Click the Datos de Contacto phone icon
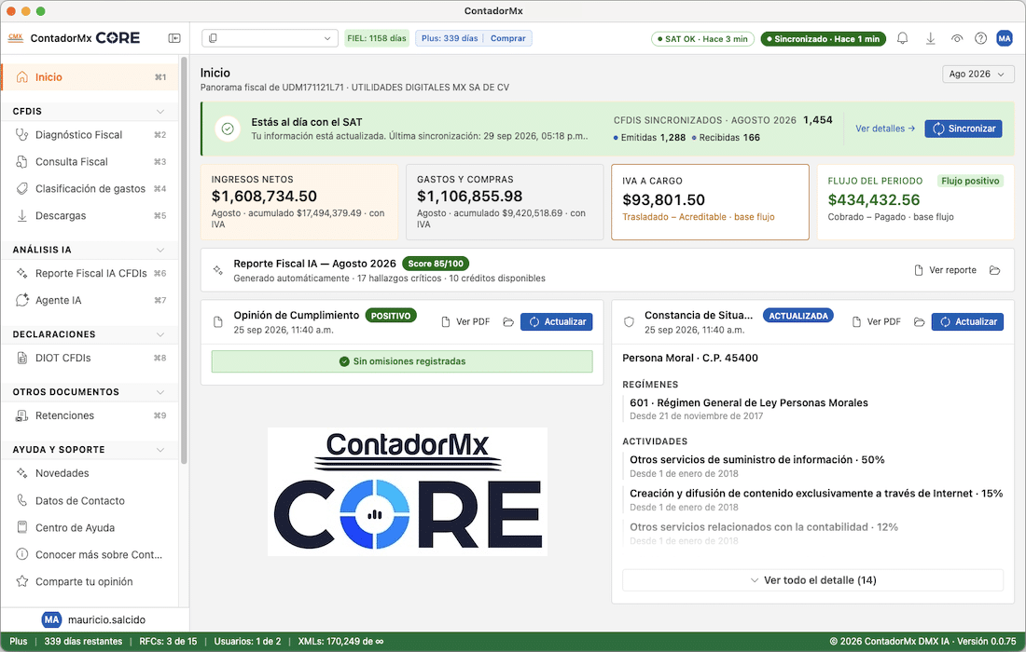This screenshot has width=1026, height=652. pyautogui.click(x=22, y=500)
